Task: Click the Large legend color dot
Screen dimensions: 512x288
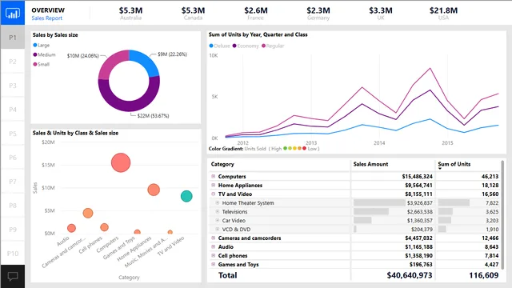Action: [35, 45]
